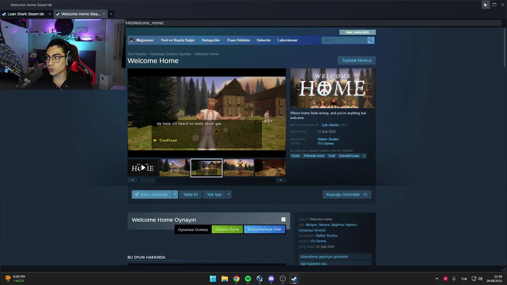The image size is (507, 285).
Task: Click the Keşif tag
Action: [332, 156]
